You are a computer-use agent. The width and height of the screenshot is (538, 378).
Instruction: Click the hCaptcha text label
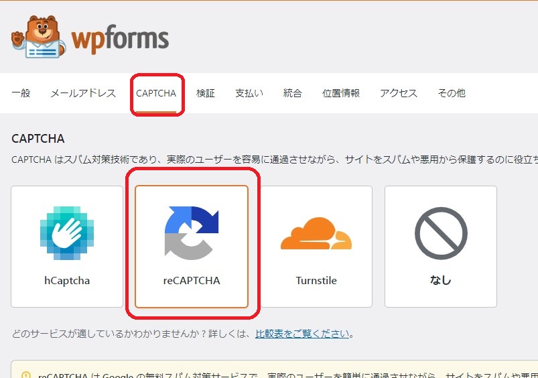(67, 281)
